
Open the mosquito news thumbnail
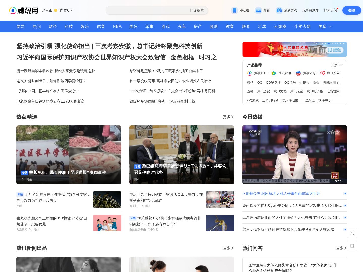point(220,223)
